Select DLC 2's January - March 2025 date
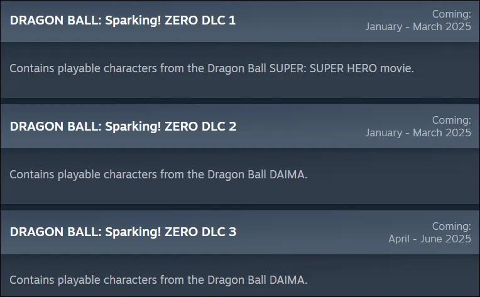 click(418, 133)
